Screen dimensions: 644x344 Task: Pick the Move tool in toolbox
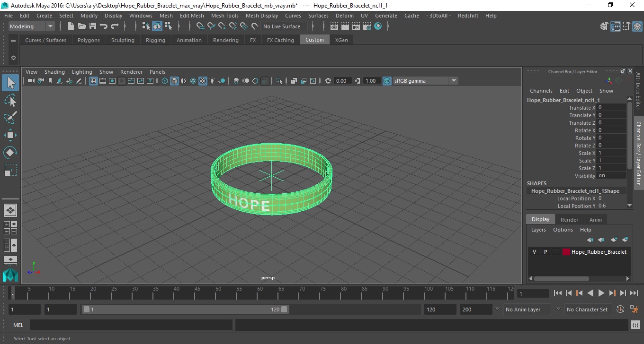pos(10,135)
